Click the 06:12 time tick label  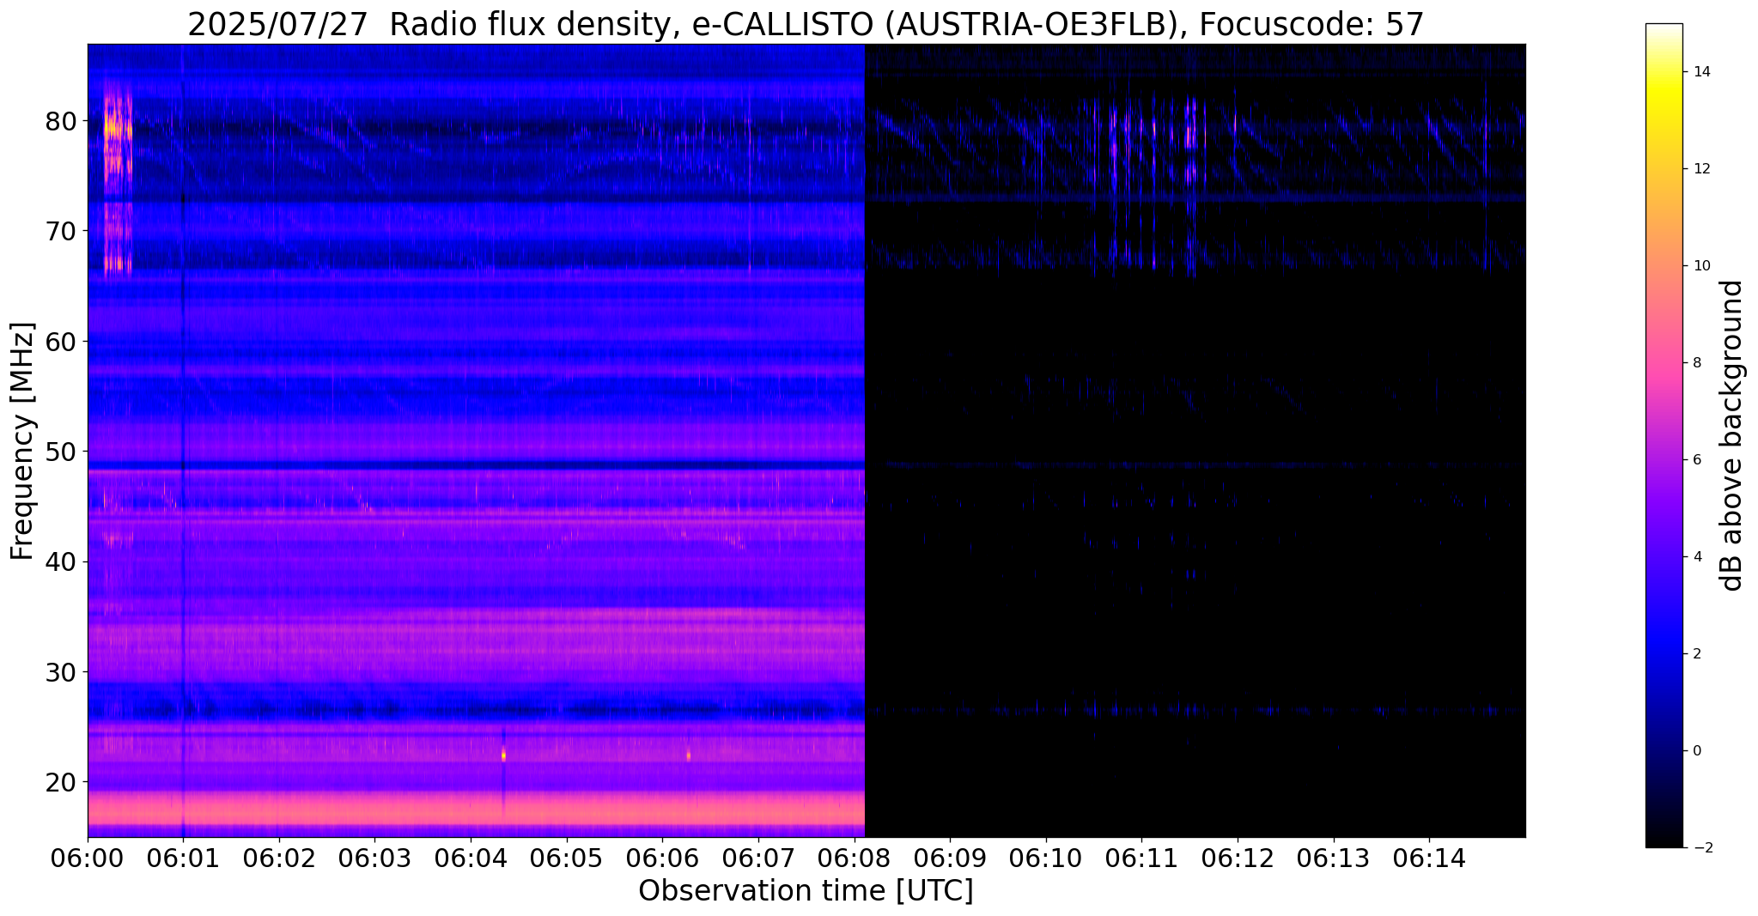(x=1238, y=858)
